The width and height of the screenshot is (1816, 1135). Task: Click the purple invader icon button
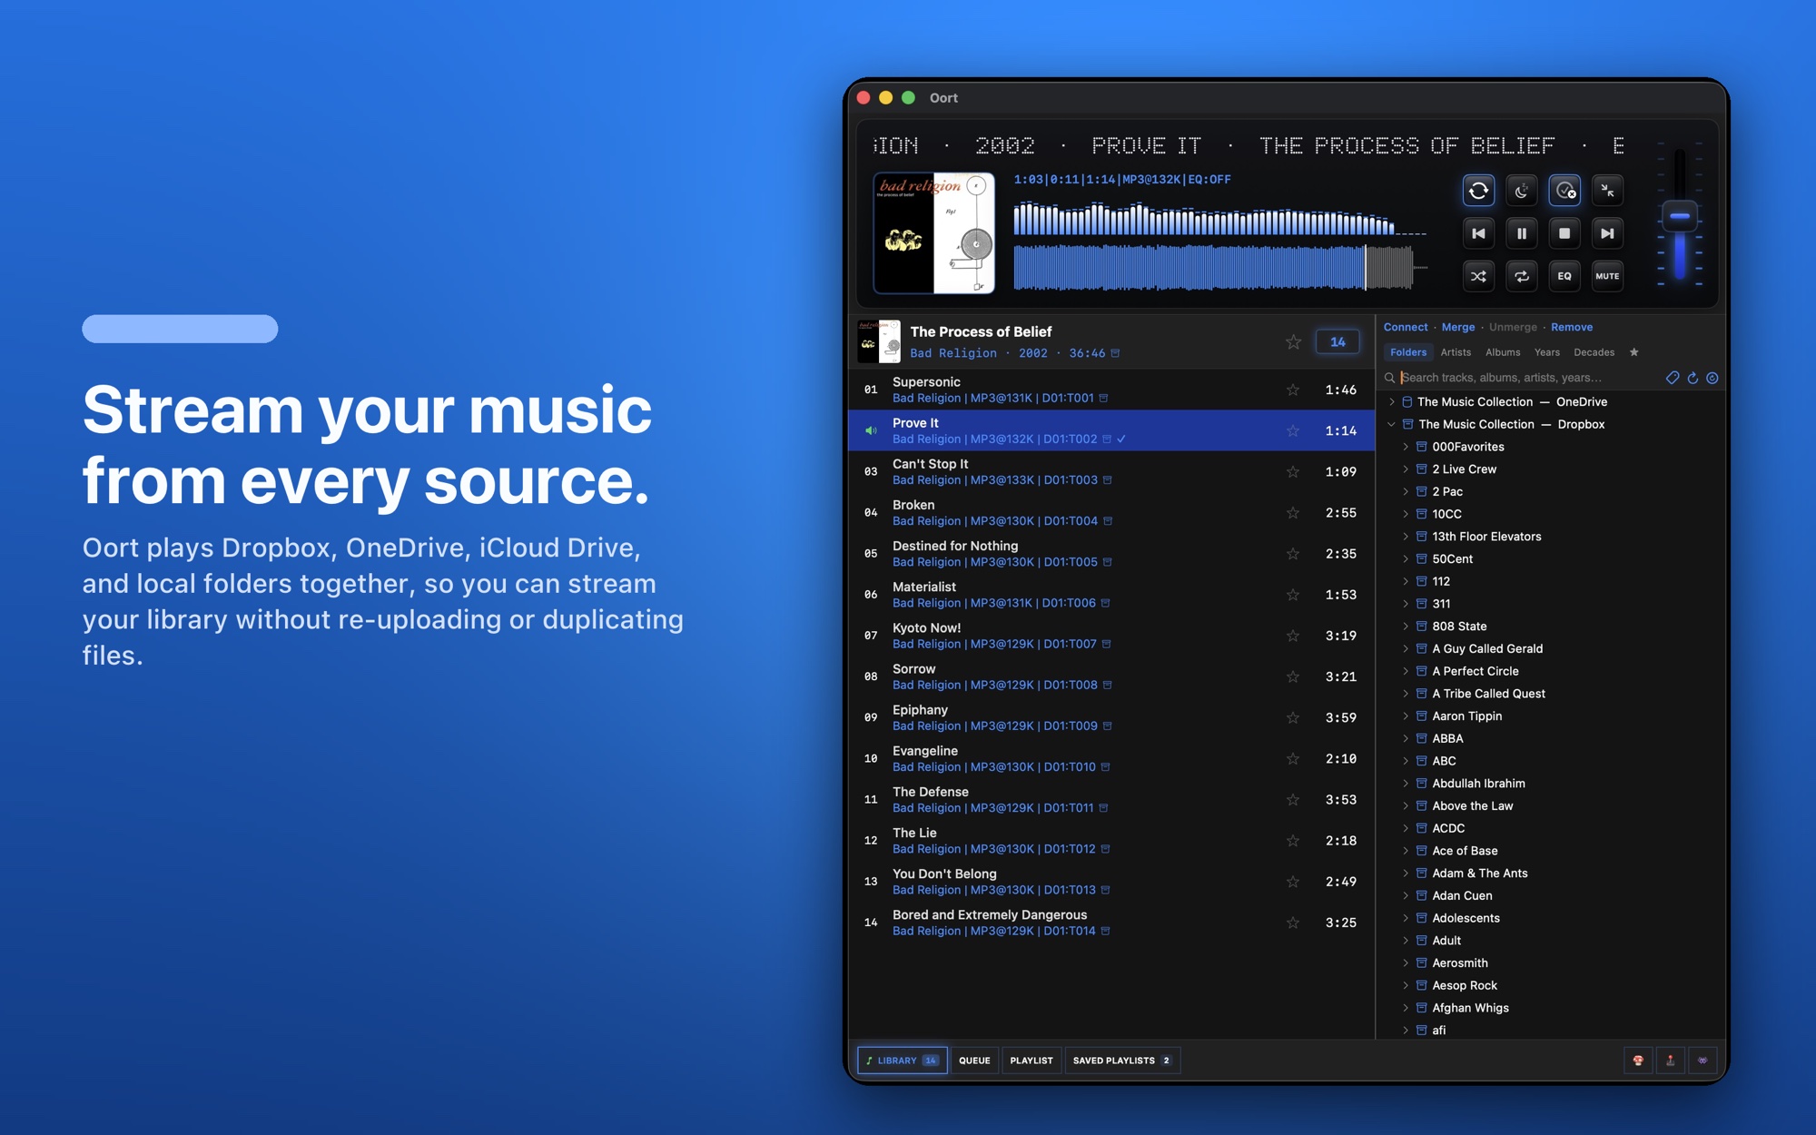(1702, 1061)
